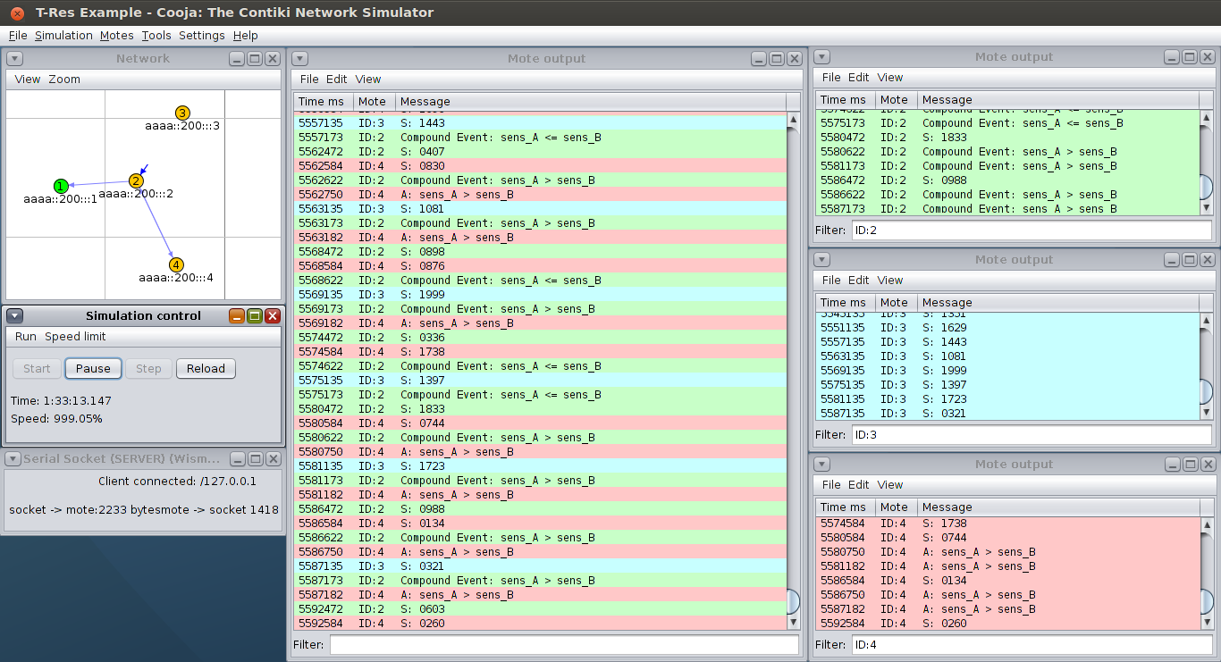The height and width of the screenshot is (662, 1221).
Task: Expand ID:4 Mote output window menu arrow
Action: click(822, 464)
